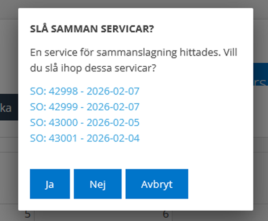This screenshot has width=268, height=221.
Task: Decline merging by clicking Nej
Action: point(98,184)
